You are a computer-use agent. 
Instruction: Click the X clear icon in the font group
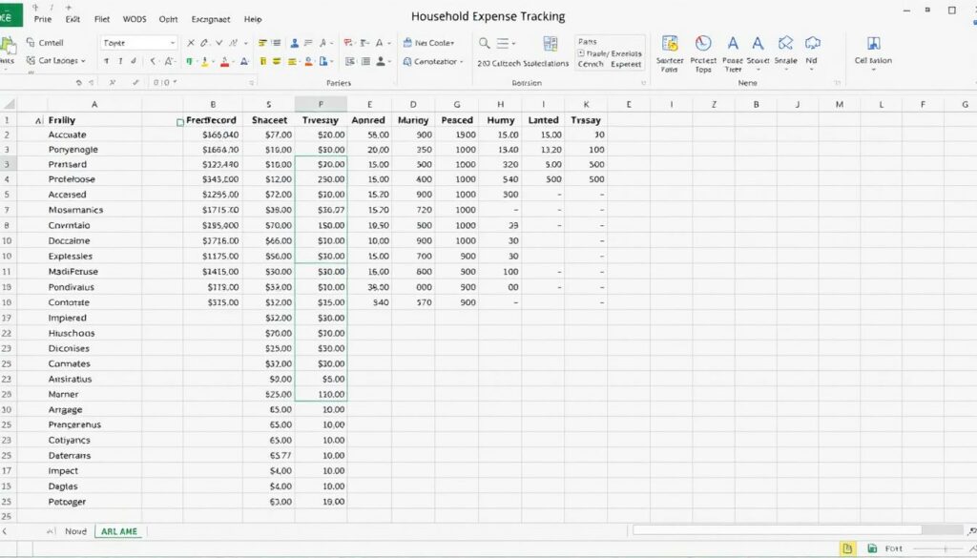pyautogui.click(x=191, y=43)
